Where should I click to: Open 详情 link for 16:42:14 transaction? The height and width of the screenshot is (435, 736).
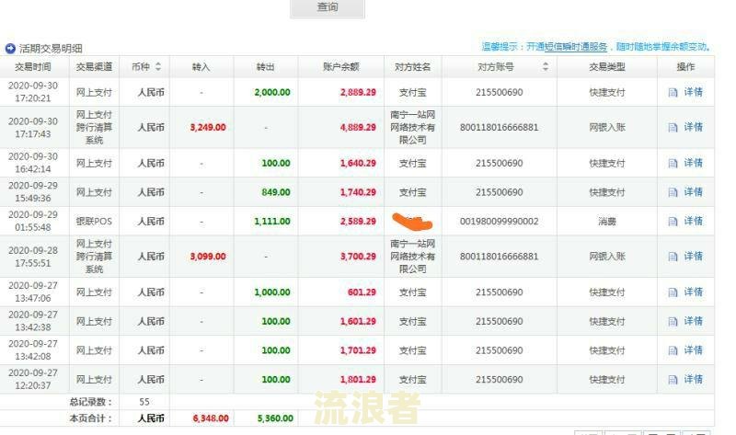[x=694, y=163]
